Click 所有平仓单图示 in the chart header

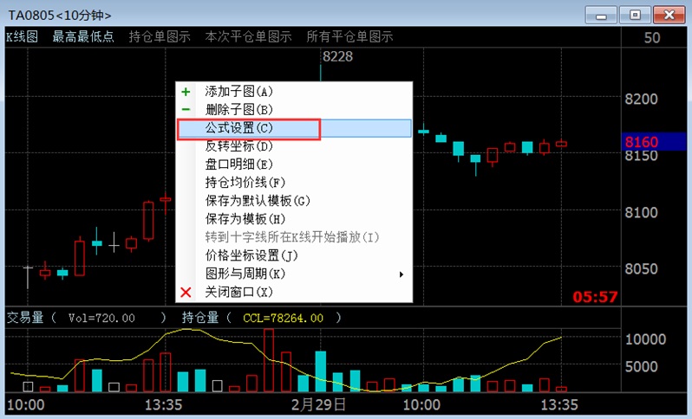pos(350,36)
